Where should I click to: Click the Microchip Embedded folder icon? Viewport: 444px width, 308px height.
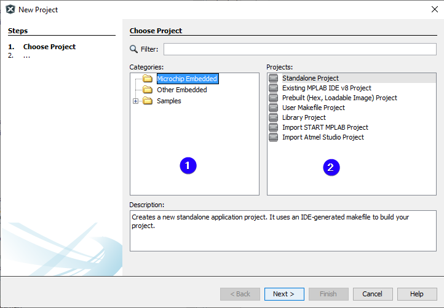[147, 79]
